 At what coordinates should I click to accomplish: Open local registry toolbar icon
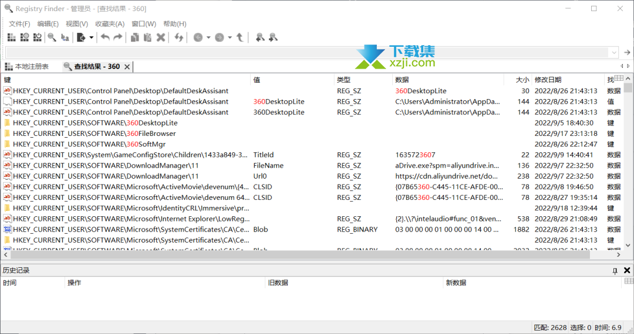[11, 38]
